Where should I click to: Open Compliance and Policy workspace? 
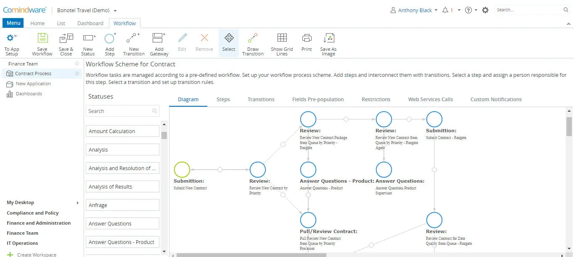pos(33,213)
